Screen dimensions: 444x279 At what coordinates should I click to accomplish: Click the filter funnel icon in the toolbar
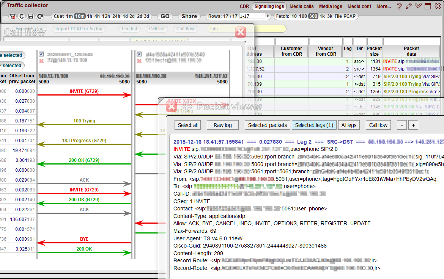(x=12, y=17)
